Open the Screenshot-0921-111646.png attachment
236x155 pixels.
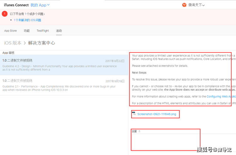coord(157,114)
